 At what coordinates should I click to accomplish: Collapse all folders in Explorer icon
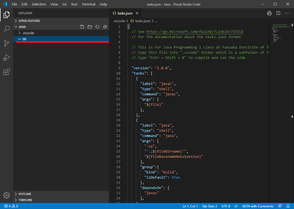(x=105, y=27)
